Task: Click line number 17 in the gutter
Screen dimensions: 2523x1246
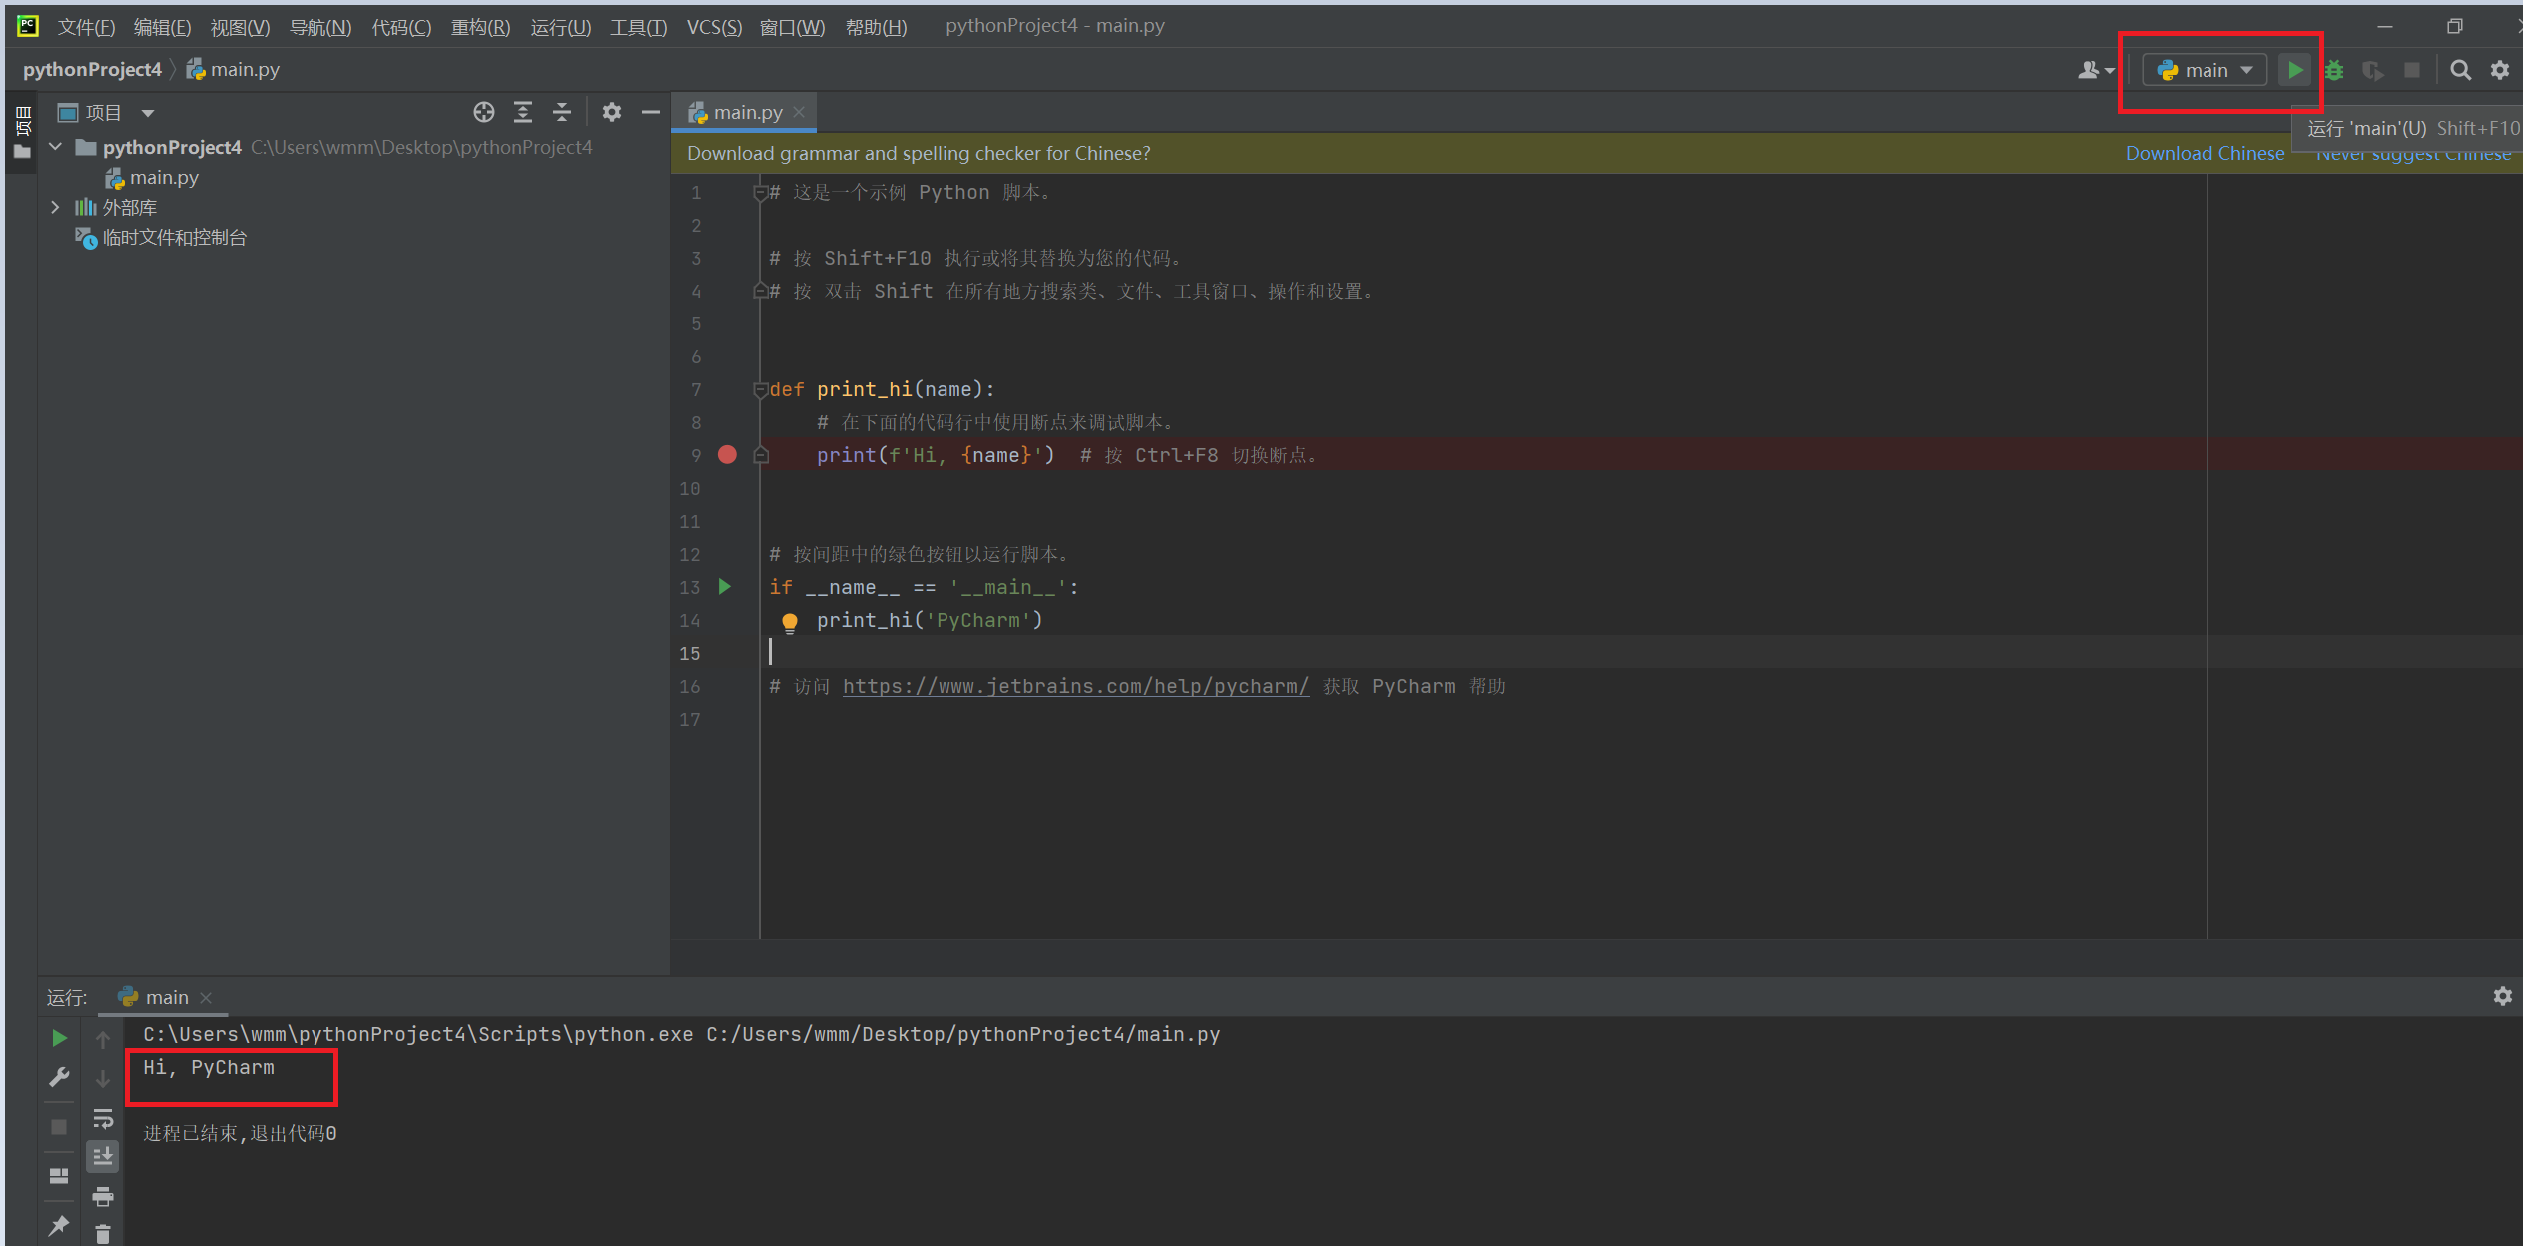Action: (x=690, y=720)
